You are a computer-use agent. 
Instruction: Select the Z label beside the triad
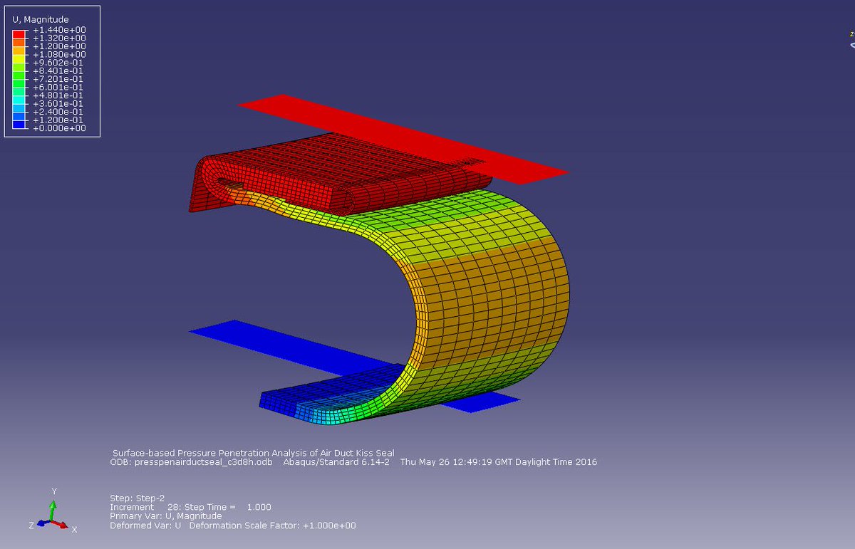(31, 526)
